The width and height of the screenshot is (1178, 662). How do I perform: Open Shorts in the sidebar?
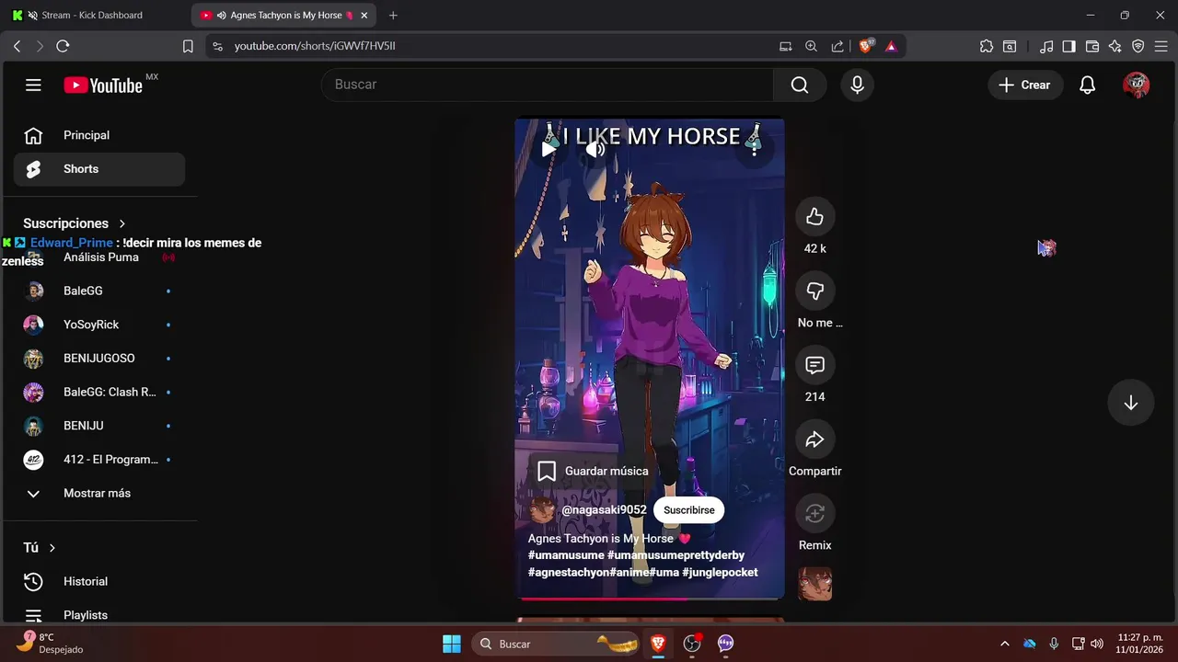[99, 169]
